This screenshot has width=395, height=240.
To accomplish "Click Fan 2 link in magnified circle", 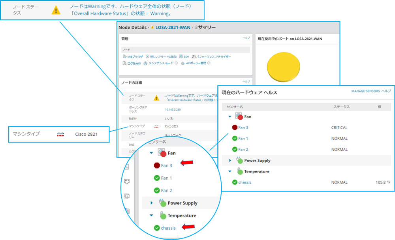I will (167, 190).
